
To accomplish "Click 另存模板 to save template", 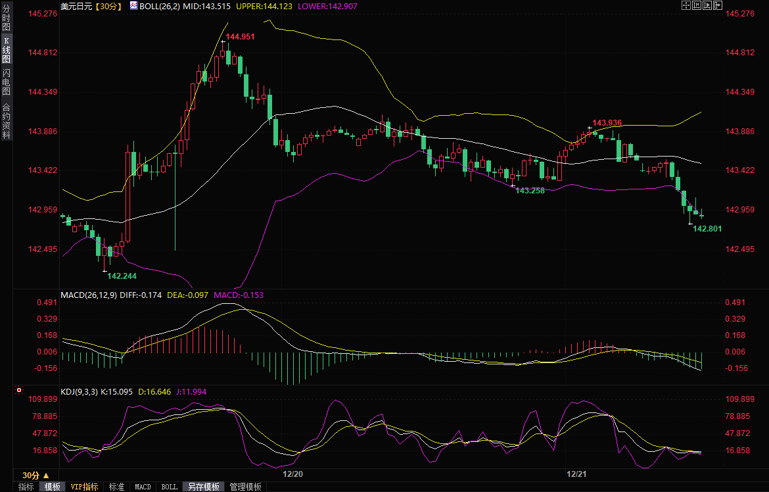I will 203,487.
